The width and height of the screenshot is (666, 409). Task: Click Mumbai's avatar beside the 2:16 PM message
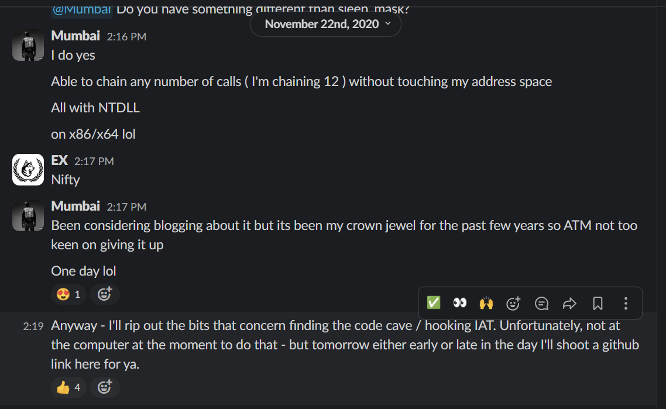click(x=28, y=45)
